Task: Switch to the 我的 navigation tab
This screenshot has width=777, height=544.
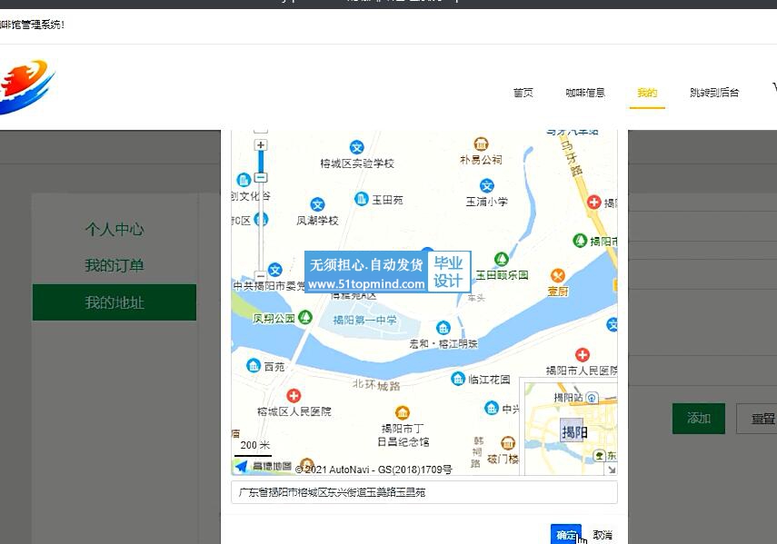Action: 647,93
